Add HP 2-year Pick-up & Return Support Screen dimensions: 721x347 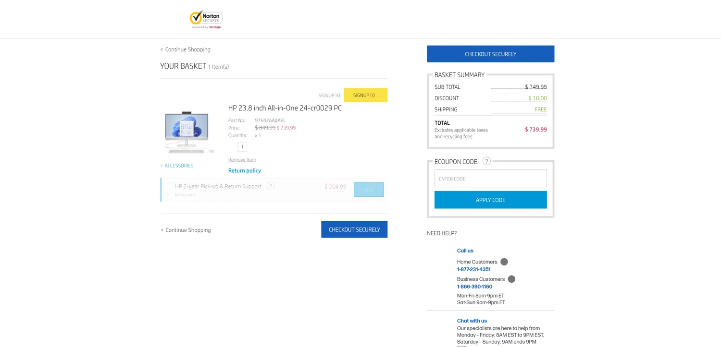(369, 190)
